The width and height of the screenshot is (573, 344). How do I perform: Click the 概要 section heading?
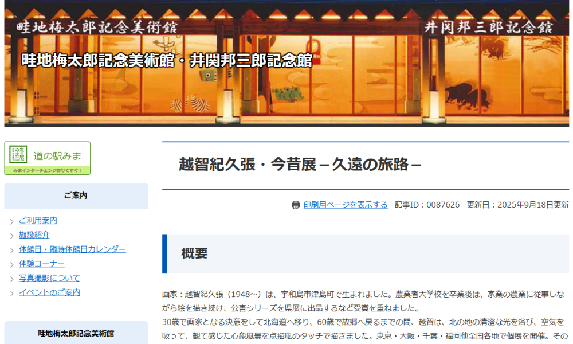coord(195,253)
